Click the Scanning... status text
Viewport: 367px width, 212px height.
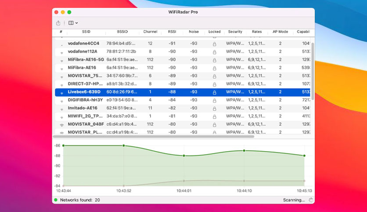[x=294, y=200]
